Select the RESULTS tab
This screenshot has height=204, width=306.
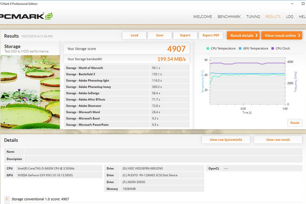pos(273,17)
